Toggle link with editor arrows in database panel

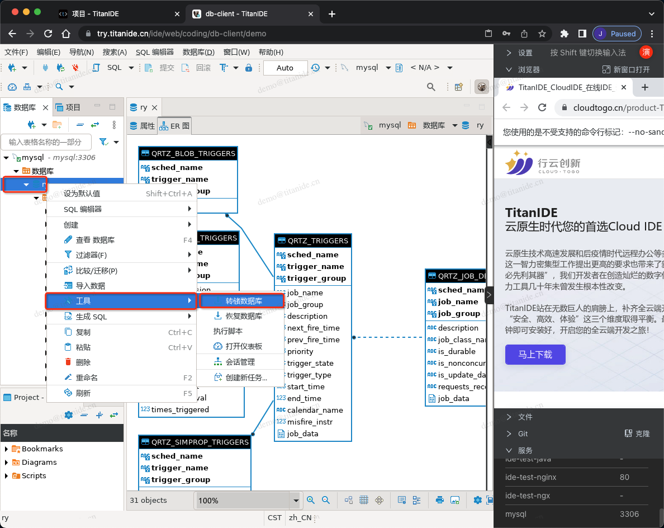pyautogui.click(x=95, y=125)
